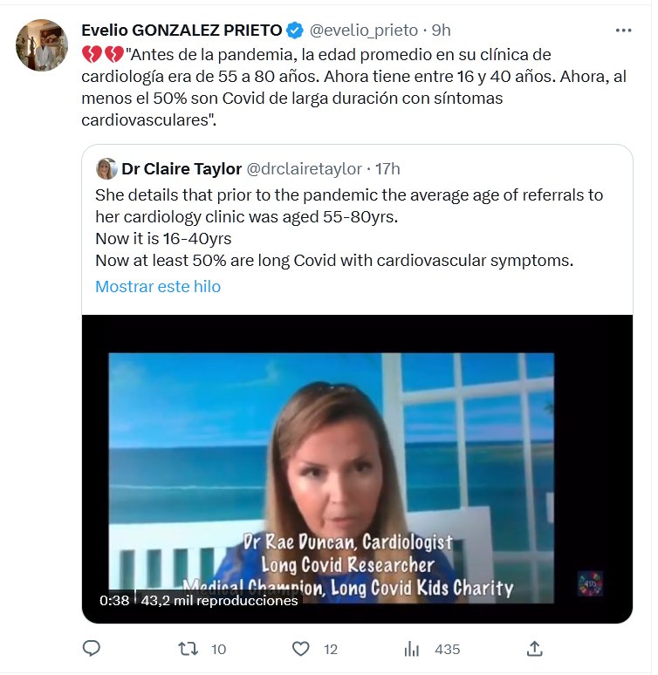The width and height of the screenshot is (658, 675).
Task: Click Evelio's blue verified badge
Action: [x=296, y=31]
